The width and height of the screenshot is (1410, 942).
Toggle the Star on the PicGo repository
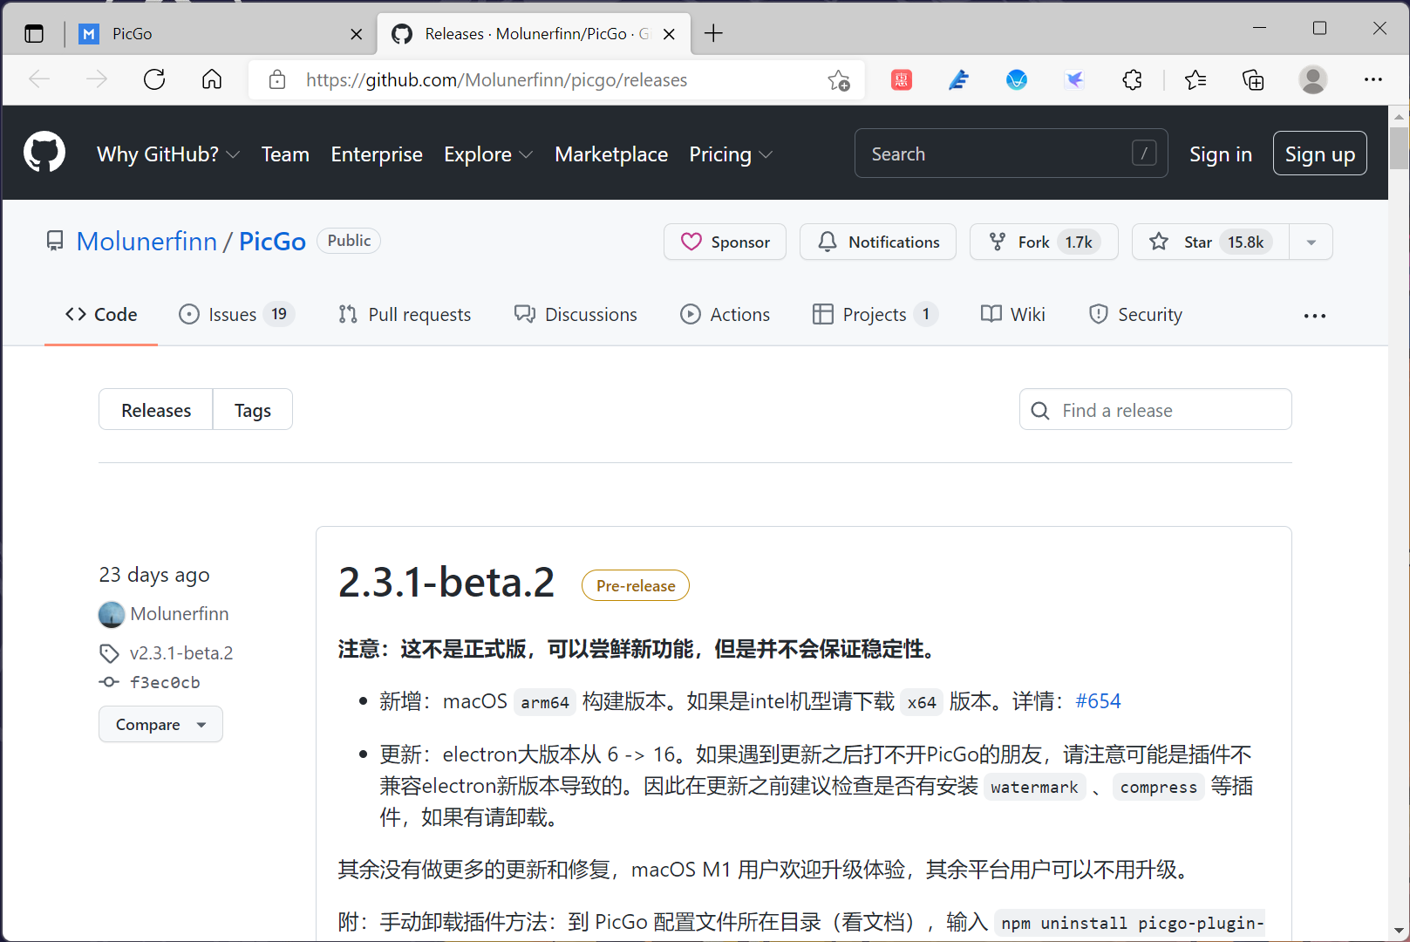[x=1209, y=242]
